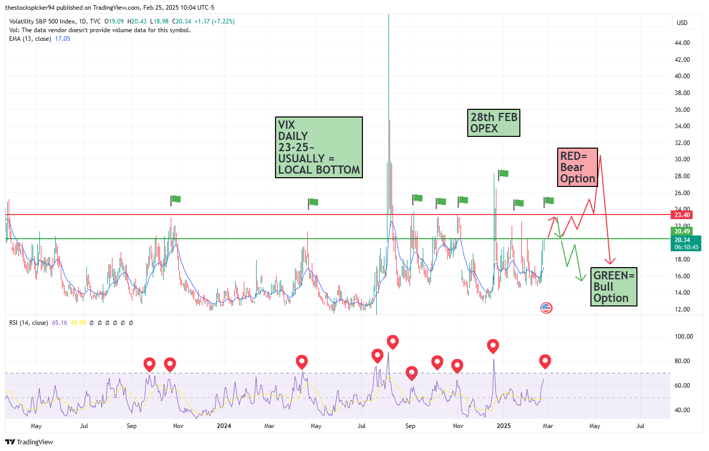
Task: Select the '28th FEB OPEX' text box
Action: tap(493, 123)
